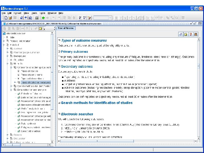
Task: Click the New document toolbar icon
Action: click(x=6, y=18)
